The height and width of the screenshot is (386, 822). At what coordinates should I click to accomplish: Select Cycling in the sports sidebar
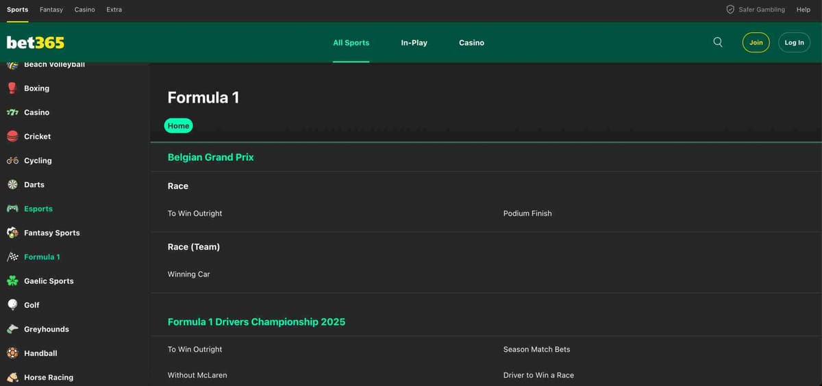(38, 161)
